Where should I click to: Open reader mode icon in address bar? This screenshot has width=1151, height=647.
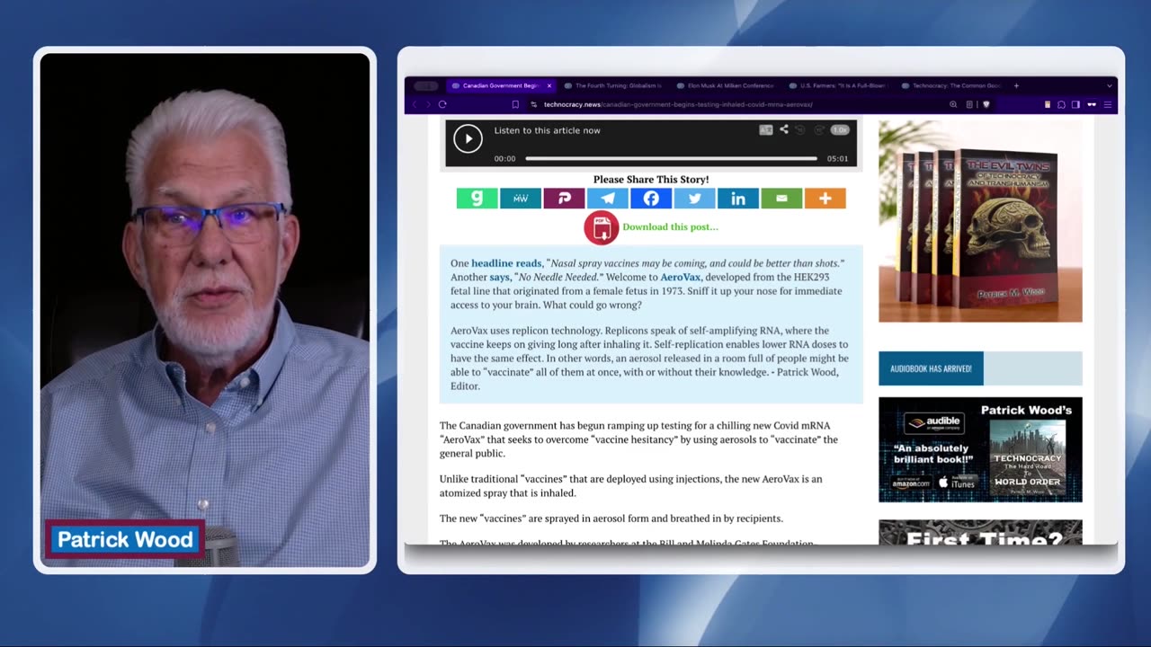coord(969,104)
